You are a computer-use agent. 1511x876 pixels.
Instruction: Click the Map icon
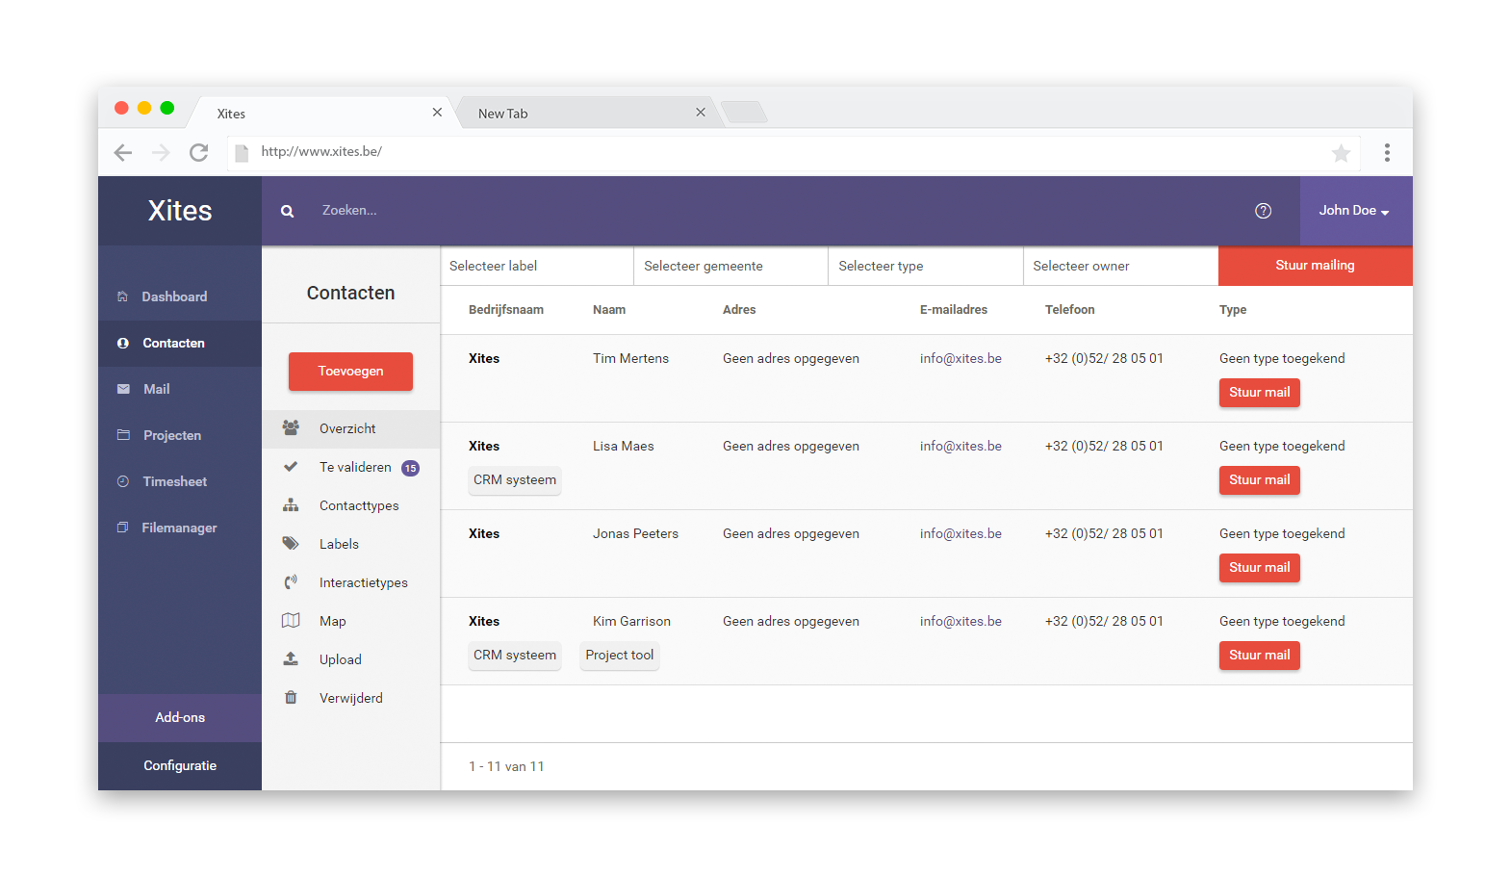tap(291, 621)
